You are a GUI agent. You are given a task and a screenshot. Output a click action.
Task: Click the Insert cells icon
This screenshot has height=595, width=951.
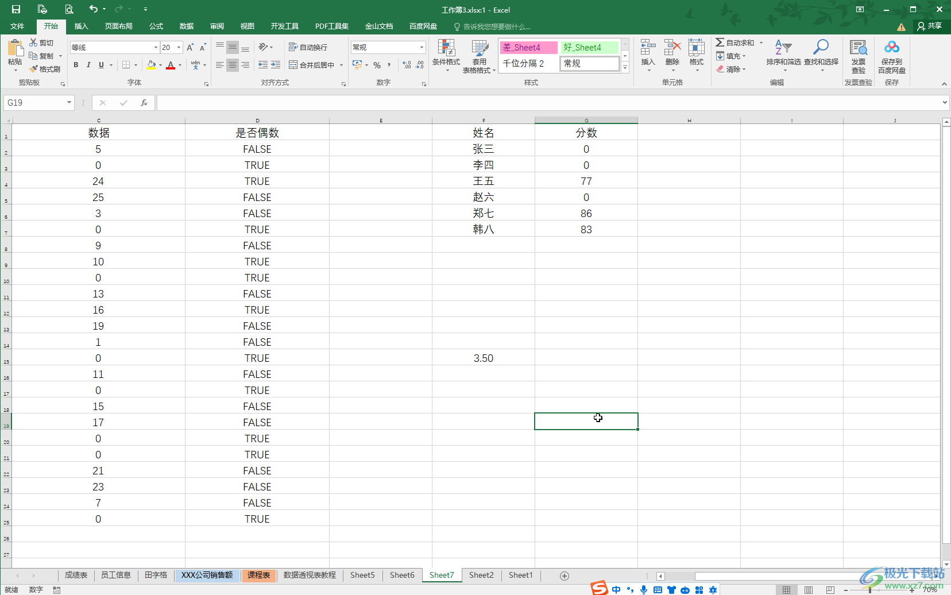coord(648,48)
